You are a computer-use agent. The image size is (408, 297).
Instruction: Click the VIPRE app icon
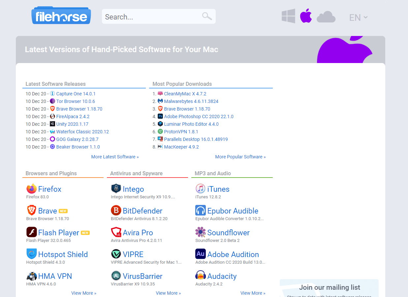point(116,254)
